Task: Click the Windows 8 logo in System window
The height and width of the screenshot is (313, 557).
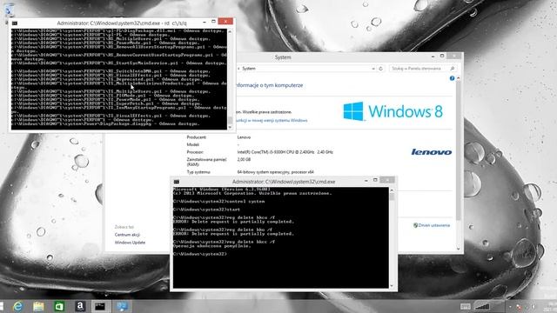Action: coord(393,111)
